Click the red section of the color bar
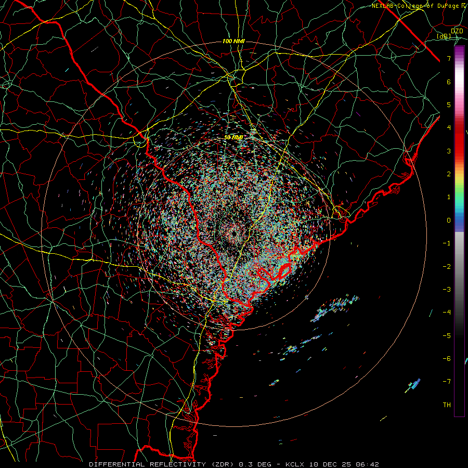 (459, 140)
